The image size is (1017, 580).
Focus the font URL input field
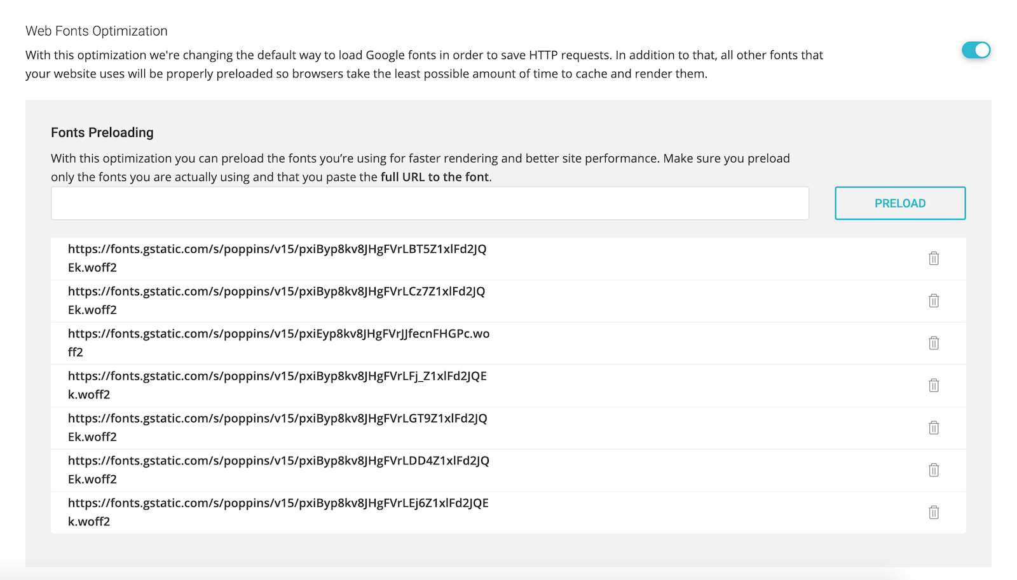pos(430,203)
